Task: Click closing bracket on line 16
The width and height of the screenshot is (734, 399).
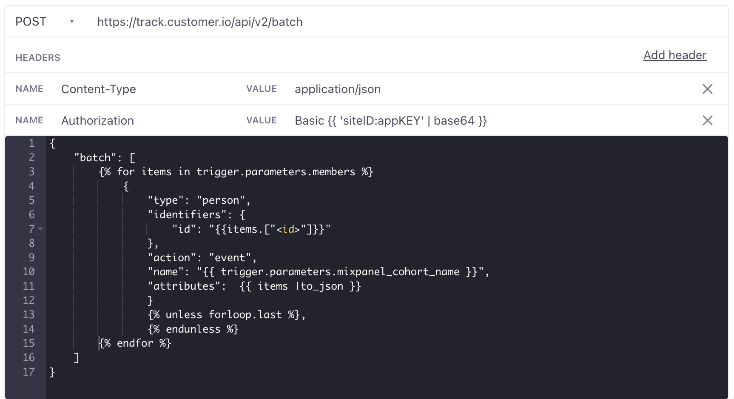Action: [77, 358]
